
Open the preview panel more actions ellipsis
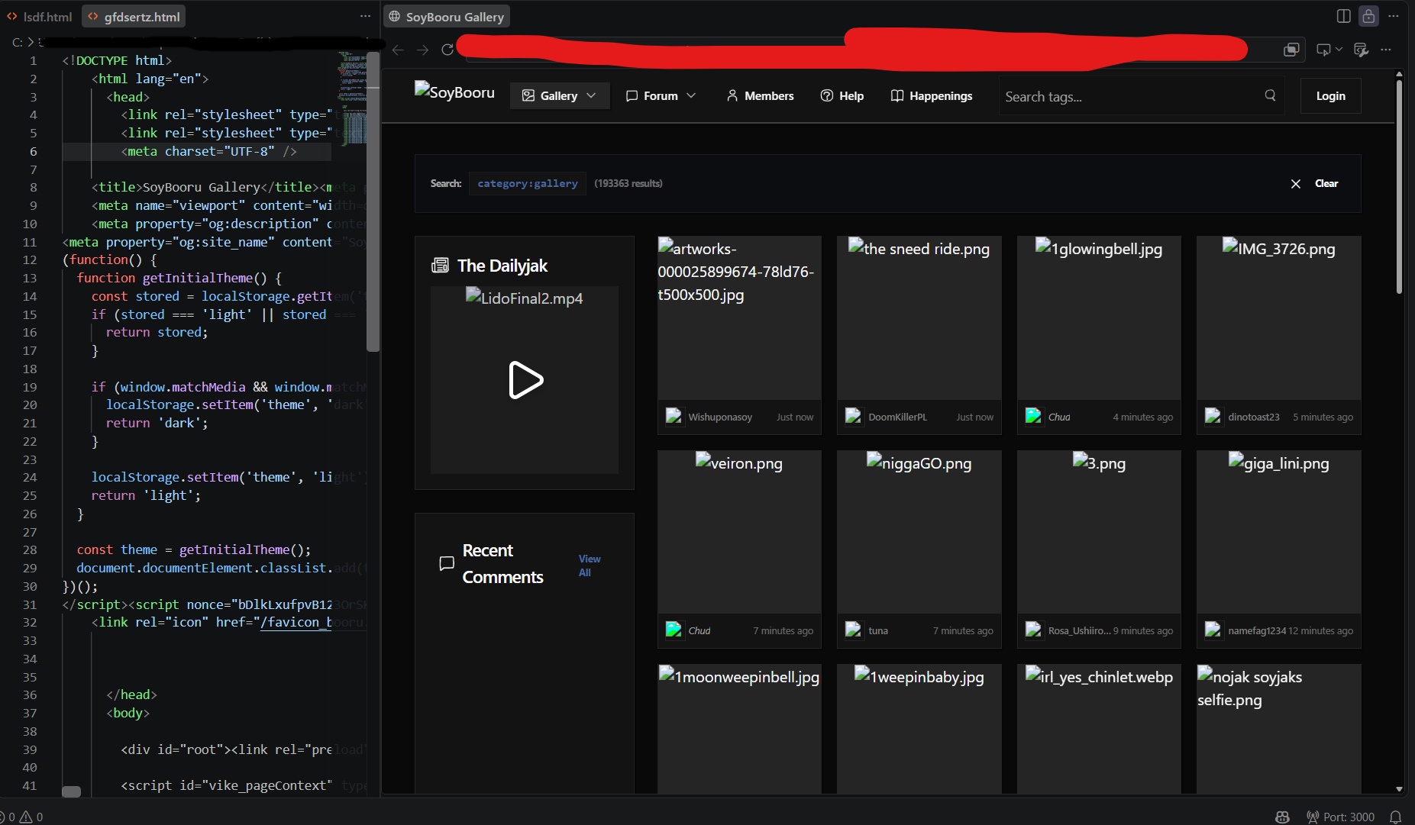coord(1393,16)
